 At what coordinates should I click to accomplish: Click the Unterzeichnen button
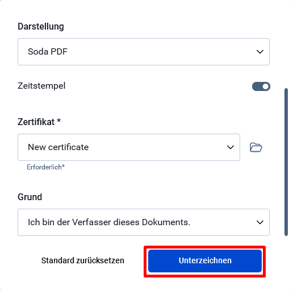[205, 261]
